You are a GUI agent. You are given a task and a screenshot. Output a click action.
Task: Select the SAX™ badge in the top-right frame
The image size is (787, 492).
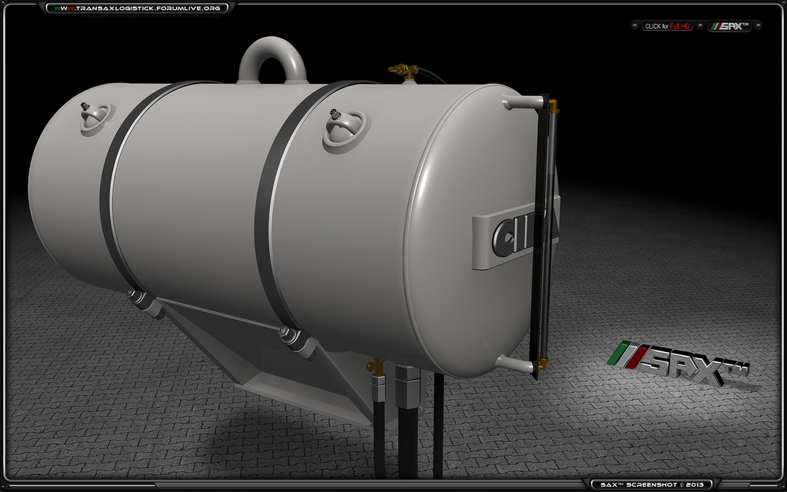(x=729, y=26)
